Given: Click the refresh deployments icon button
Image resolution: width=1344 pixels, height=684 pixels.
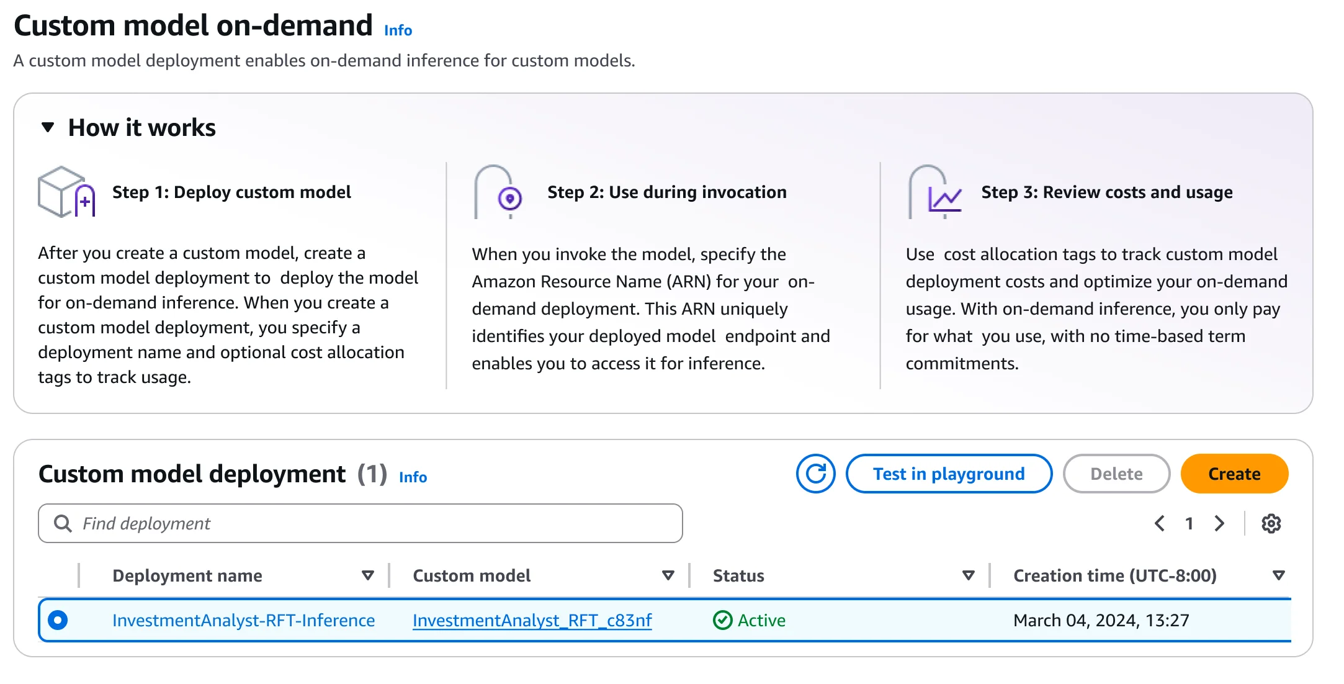Looking at the screenshot, I should pos(815,474).
